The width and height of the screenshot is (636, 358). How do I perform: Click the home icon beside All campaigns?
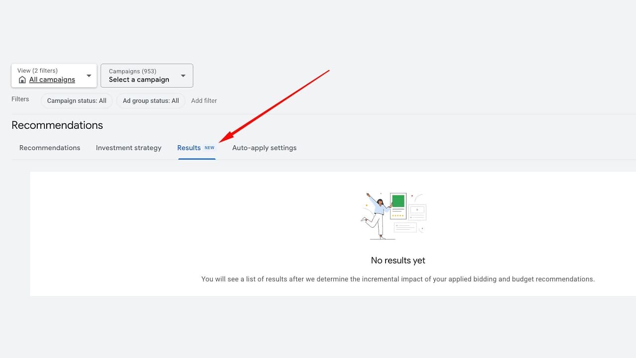(x=22, y=80)
